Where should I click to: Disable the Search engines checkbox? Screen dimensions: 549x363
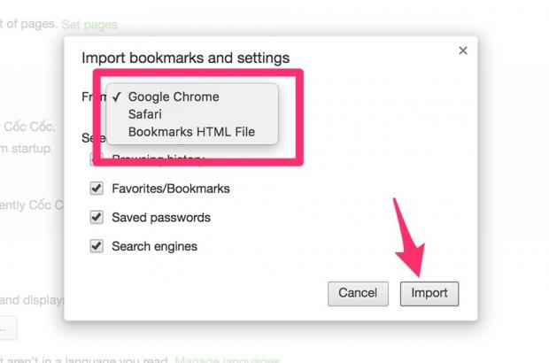coord(97,245)
